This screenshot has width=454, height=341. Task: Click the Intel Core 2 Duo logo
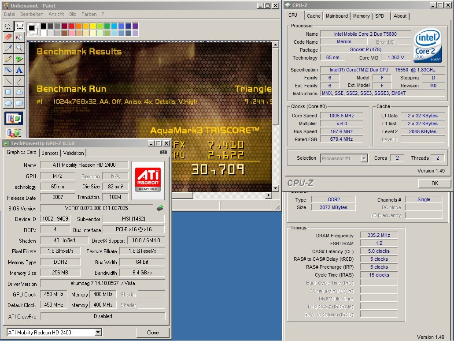click(x=428, y=45)
